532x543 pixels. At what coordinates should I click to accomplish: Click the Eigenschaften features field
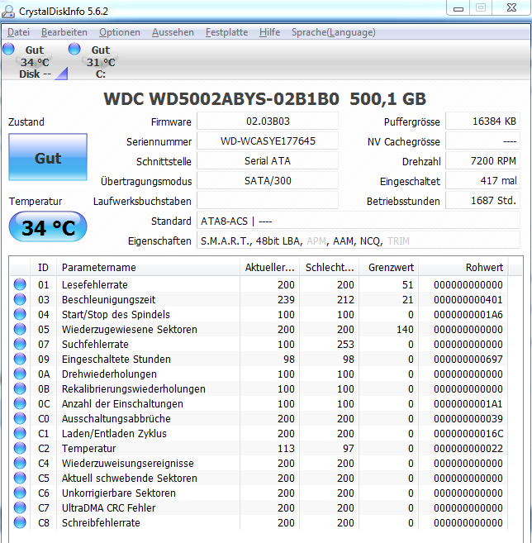359,241
